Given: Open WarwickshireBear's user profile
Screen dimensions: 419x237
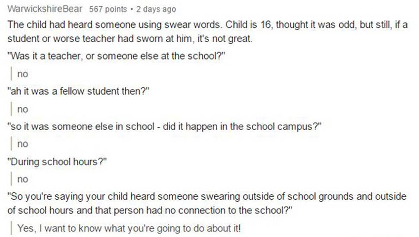Looking at the screenshot, I should tap(45, 9).
